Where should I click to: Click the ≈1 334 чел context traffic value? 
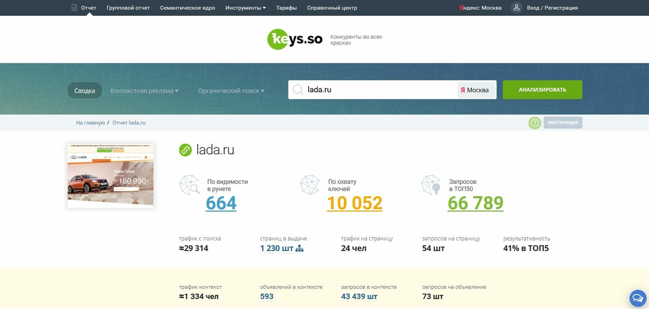[x=199, y=297]
